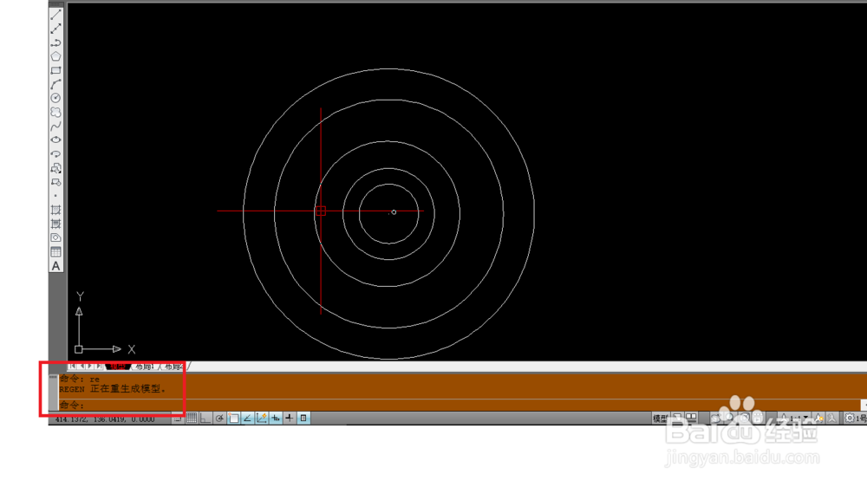
Task: Select the Region tool
Action: tap(55, 237)
